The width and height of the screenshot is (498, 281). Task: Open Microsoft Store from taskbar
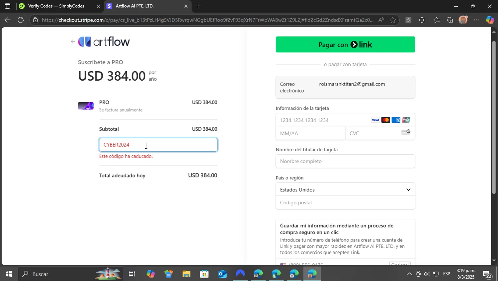(x=204, y=274)
